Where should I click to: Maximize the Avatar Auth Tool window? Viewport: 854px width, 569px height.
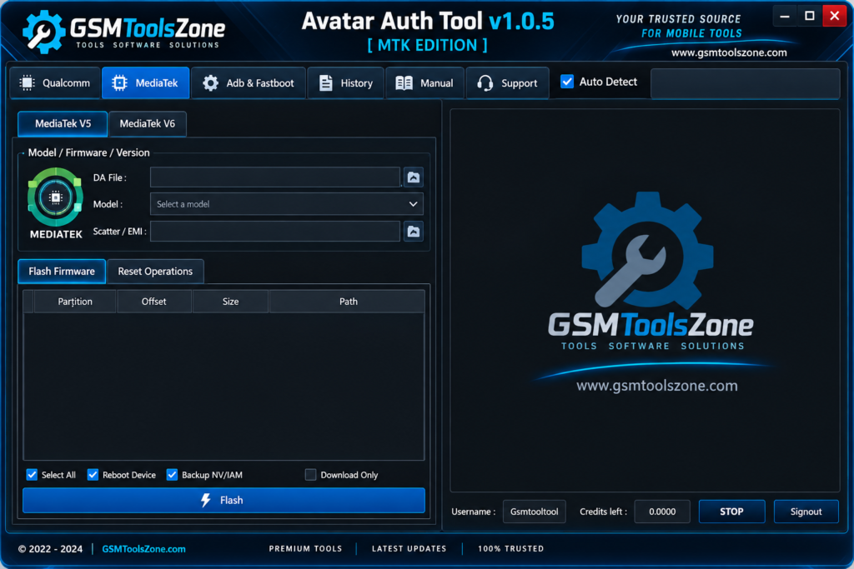coord(810,16)
